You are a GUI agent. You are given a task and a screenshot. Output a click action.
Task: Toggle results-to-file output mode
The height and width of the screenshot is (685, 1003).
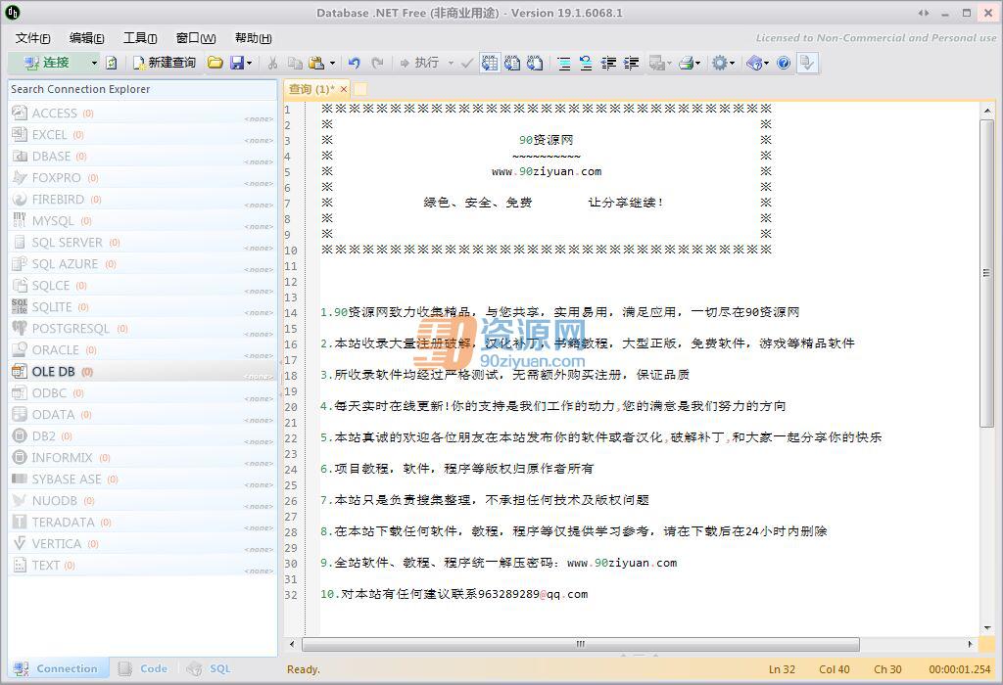click(x=535, y=63)
